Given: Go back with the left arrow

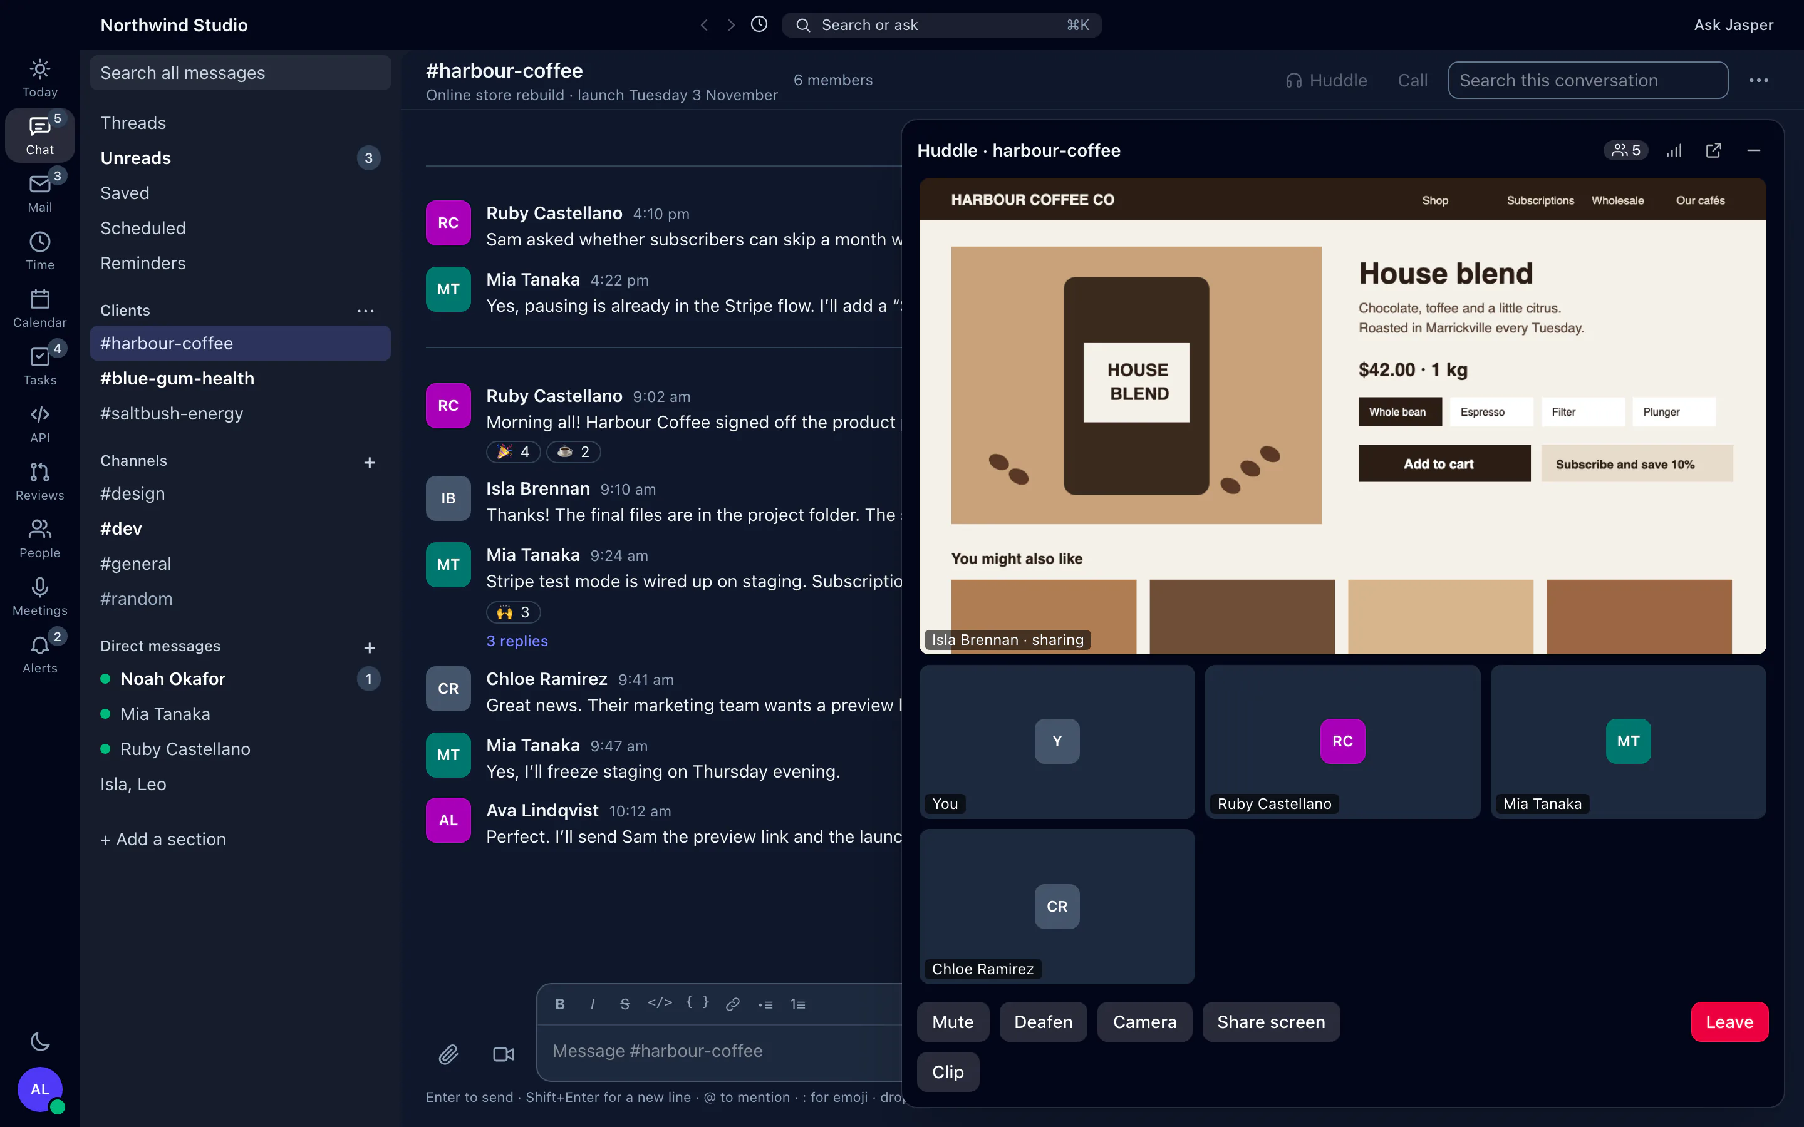Looking at the screenshot, I should click(x=703, y=24).
